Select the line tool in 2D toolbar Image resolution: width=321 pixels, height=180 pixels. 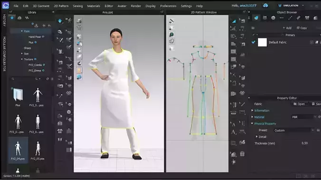tap(242, 105)
